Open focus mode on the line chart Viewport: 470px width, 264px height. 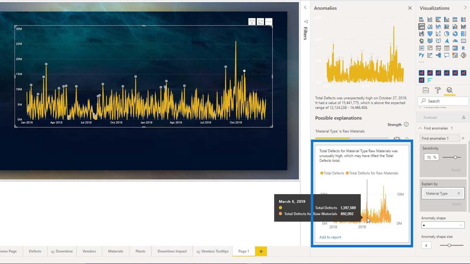[x=260, y=22]
